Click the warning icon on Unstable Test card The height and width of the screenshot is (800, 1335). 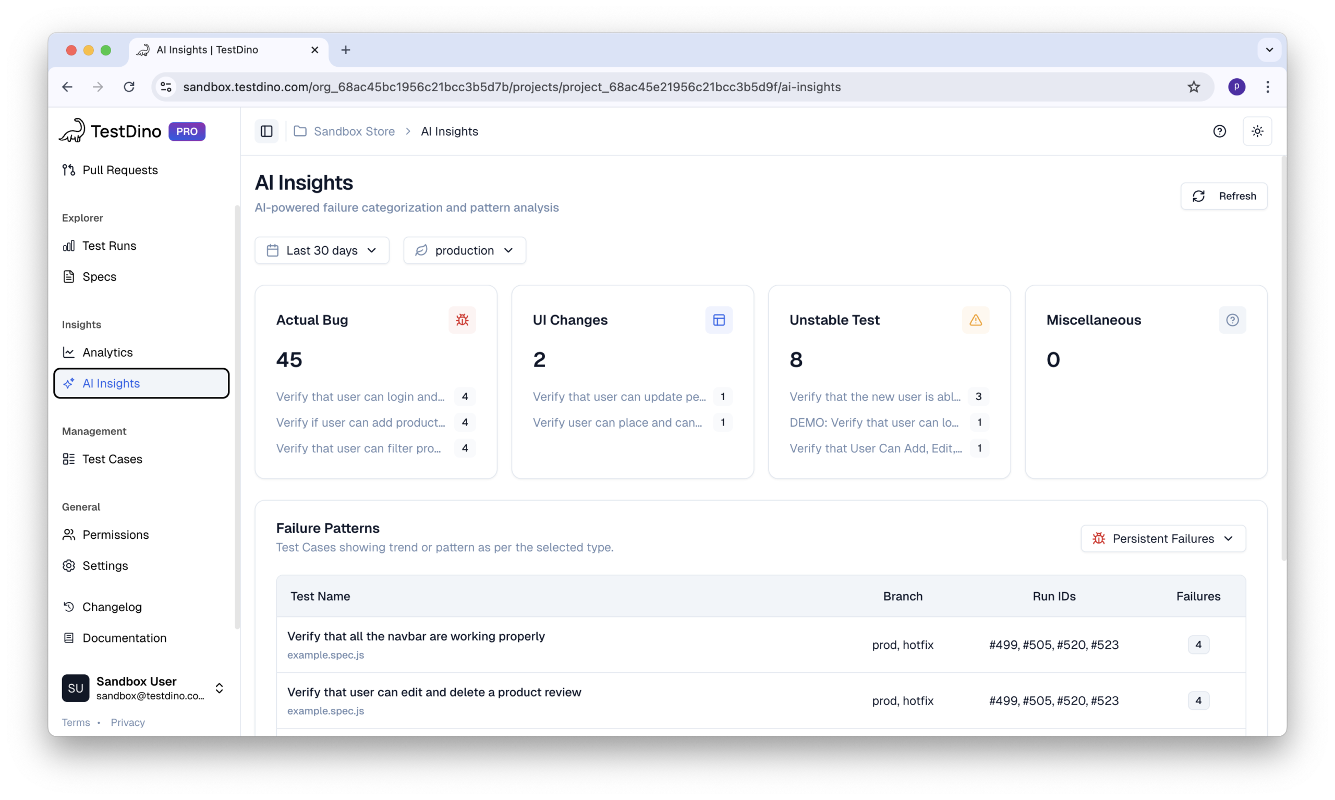976,320
